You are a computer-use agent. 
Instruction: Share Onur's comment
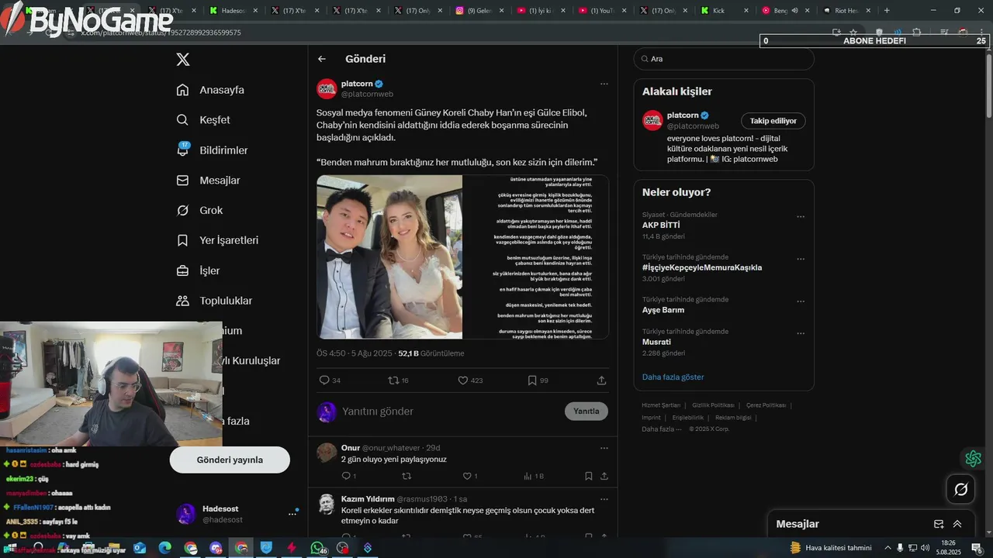pos(604,476)
